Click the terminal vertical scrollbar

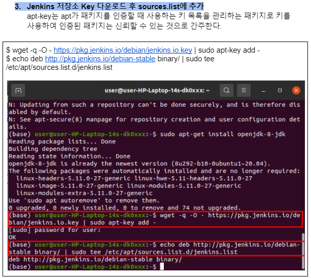point(303,251)
